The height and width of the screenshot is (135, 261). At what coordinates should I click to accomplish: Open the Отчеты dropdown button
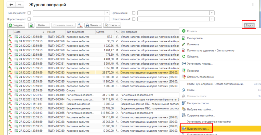tap(112, 25)
